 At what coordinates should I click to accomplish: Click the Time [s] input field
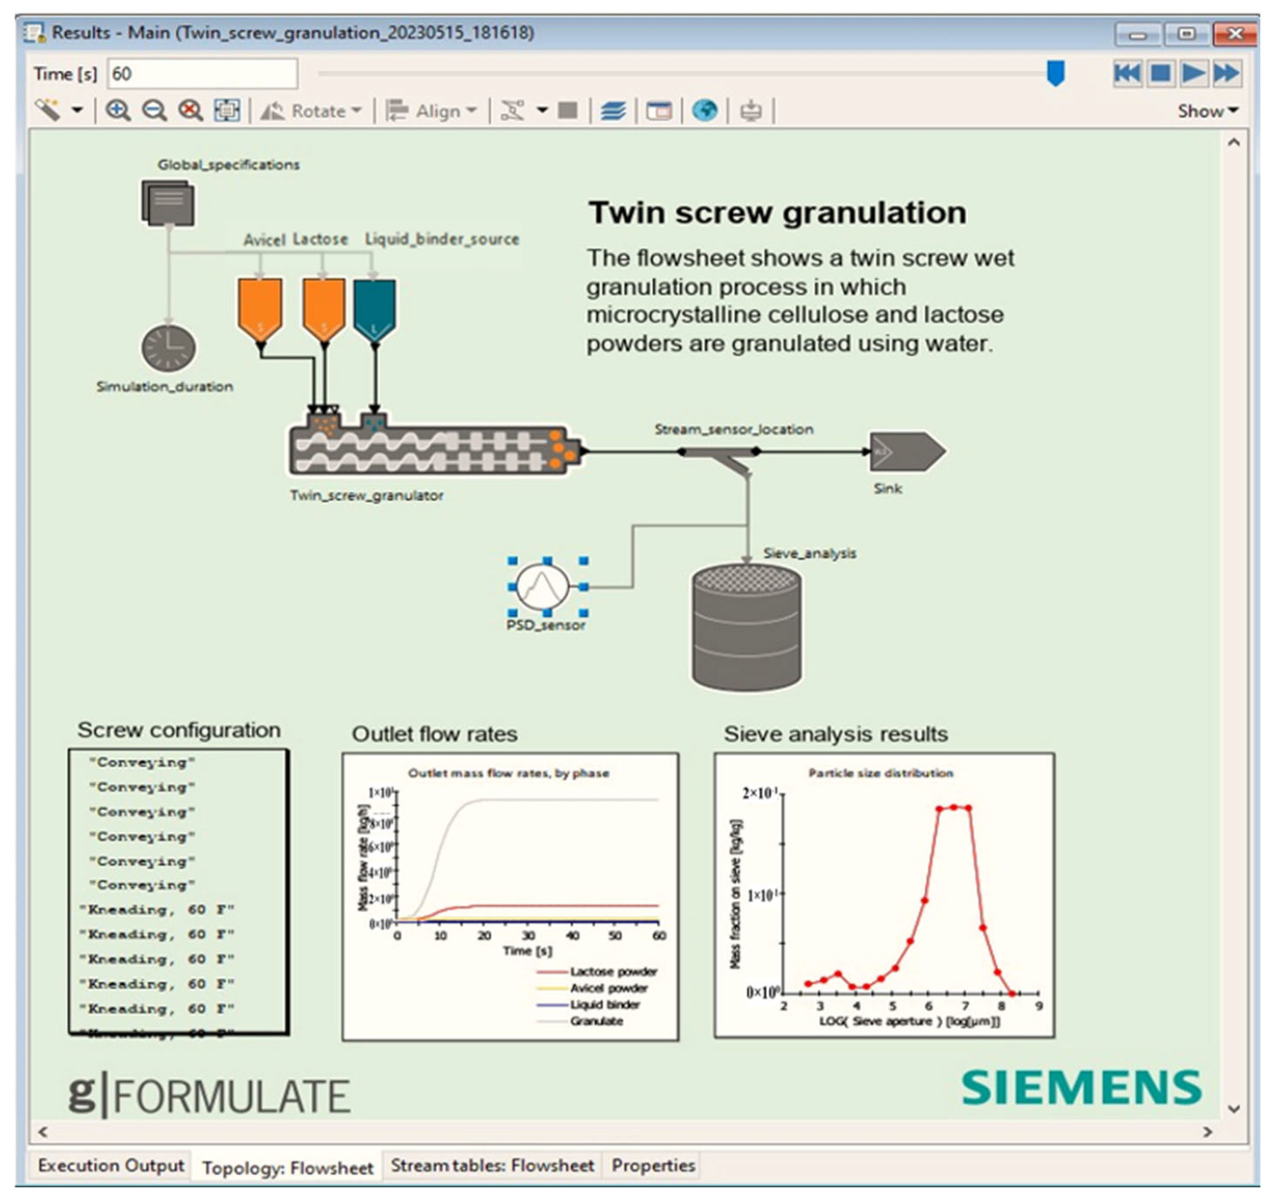202,74
